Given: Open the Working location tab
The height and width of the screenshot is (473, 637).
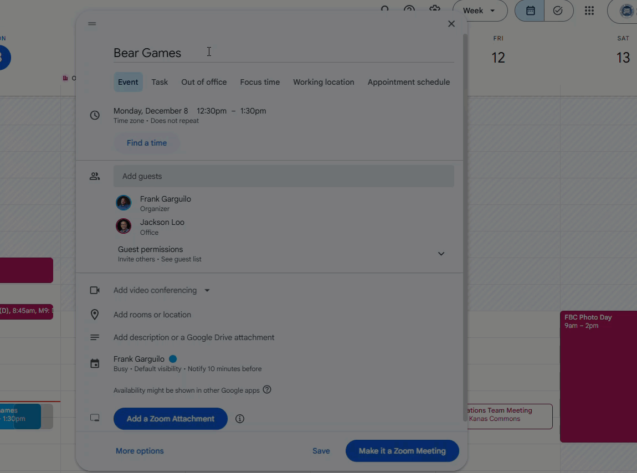Looking at the screenshot, I should [324, 82].
